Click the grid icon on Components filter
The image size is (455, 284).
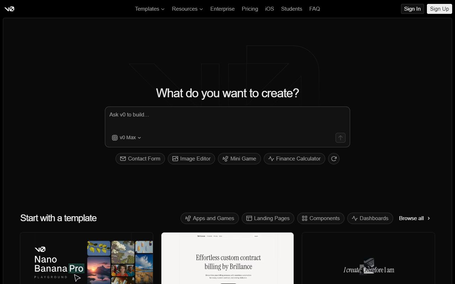(x=305, y=218)
